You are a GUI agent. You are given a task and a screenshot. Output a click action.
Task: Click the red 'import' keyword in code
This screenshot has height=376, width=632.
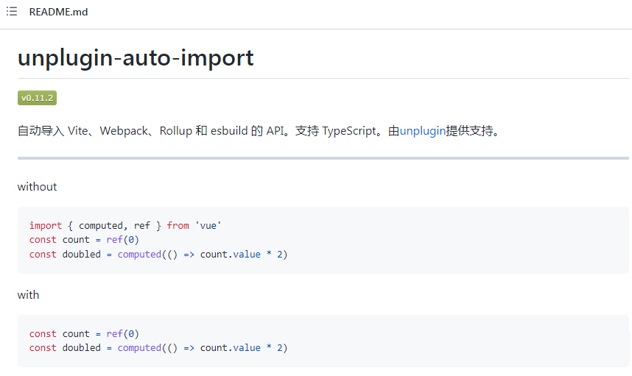[46, 225]
